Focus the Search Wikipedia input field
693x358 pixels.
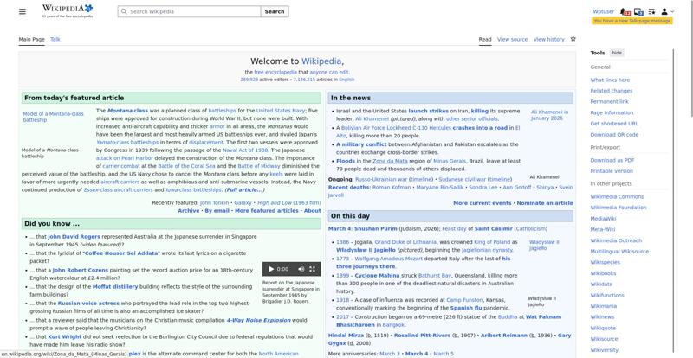[191, 11]
